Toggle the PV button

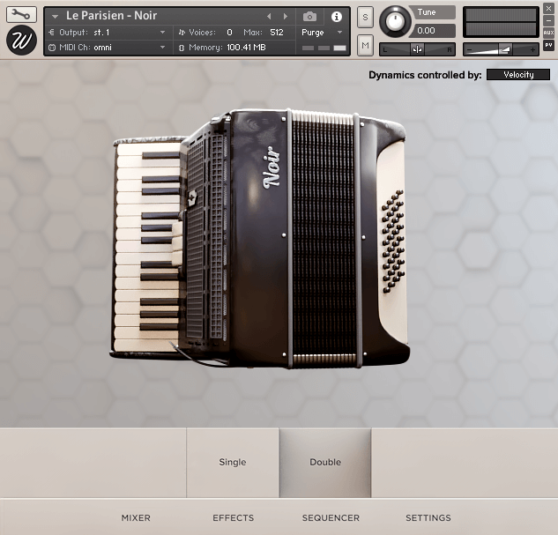tap(548, 45)
